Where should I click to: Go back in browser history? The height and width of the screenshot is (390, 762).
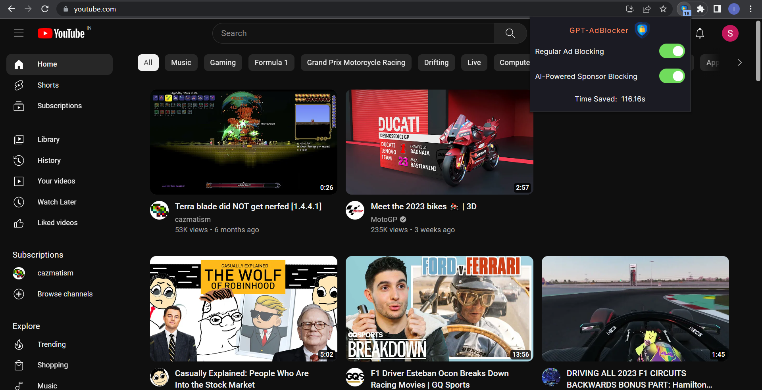tap(12, 9)
